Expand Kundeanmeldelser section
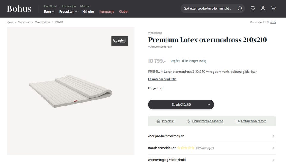This screenshot has height=166, width=286. [x=212, y=148]
